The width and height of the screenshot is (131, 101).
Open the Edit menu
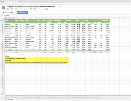(12, 9)
